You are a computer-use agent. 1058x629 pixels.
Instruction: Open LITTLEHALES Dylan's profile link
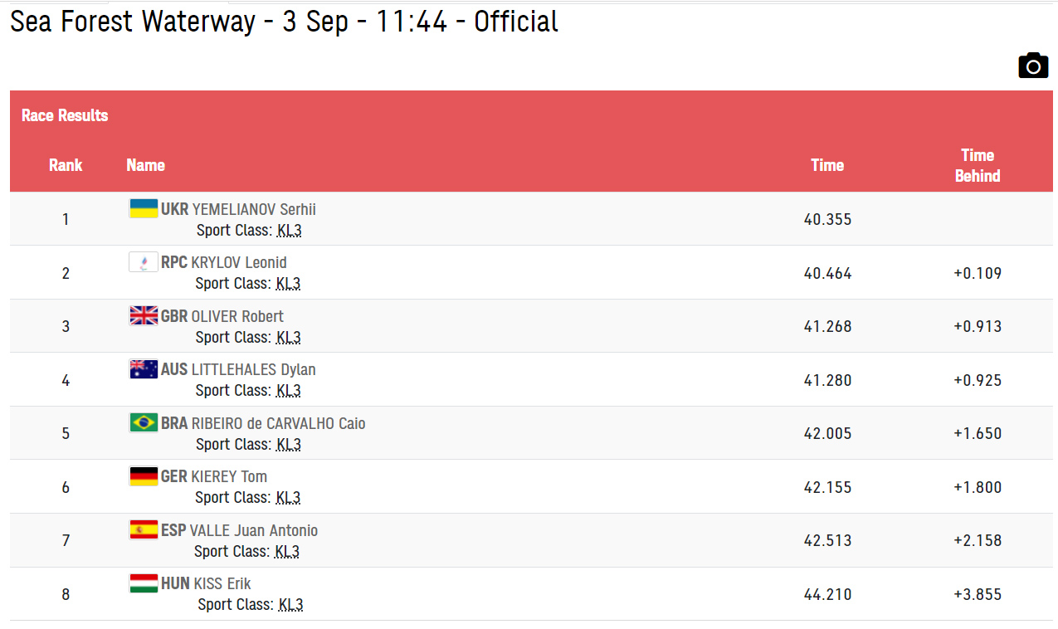[x=254, y=370]
